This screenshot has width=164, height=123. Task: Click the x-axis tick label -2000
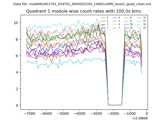point(113,114)
